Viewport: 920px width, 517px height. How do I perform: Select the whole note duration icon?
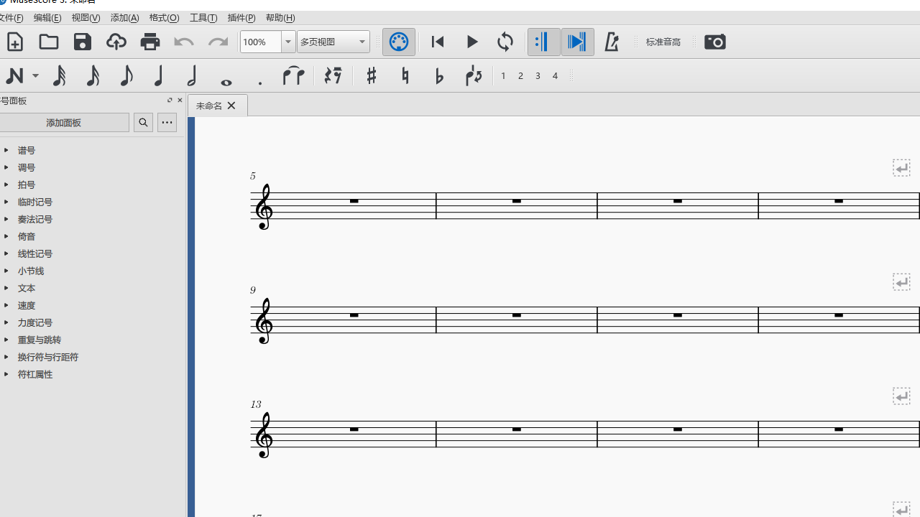(226, 75)
